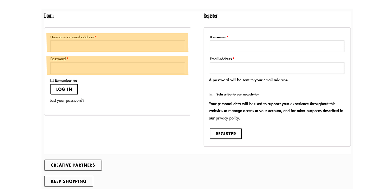Click the 'Email address' label in Register

click(x=221, y=59)
